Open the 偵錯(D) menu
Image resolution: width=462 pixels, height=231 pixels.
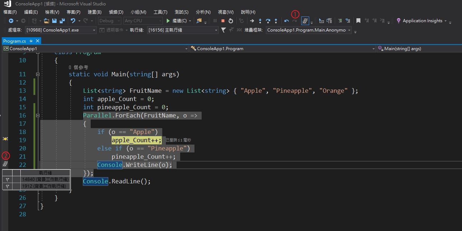point(116,12)
